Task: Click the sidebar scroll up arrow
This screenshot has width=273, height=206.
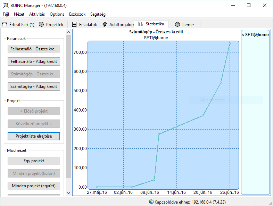Action: pos(69,32)
